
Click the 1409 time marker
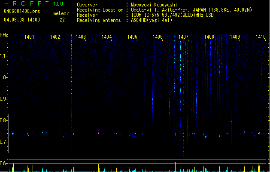point(235,37)
